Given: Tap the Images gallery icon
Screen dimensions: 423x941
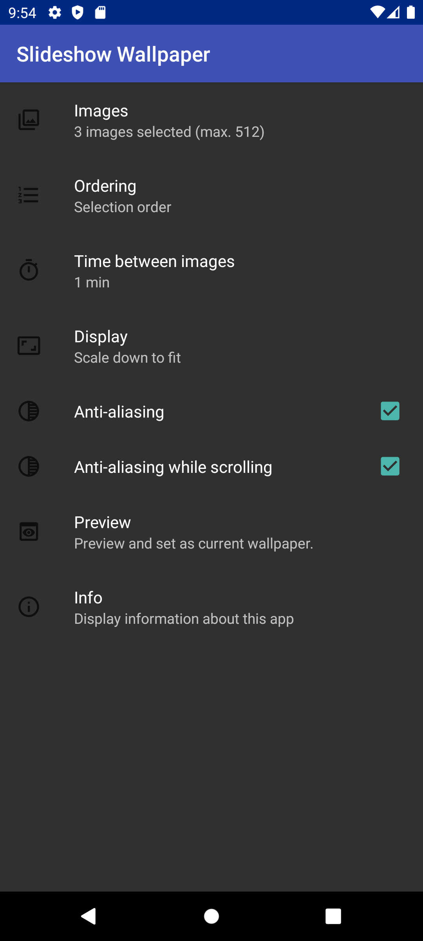Looking at the screenshot, I should [x=29, y=120].
